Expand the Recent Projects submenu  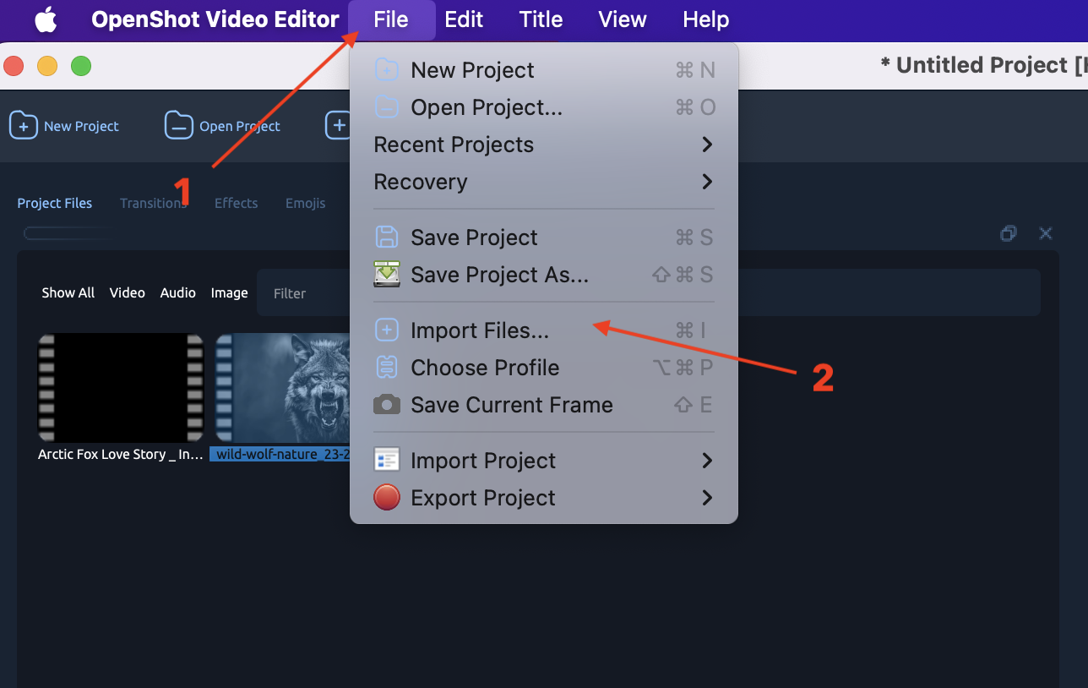(544, 144)
